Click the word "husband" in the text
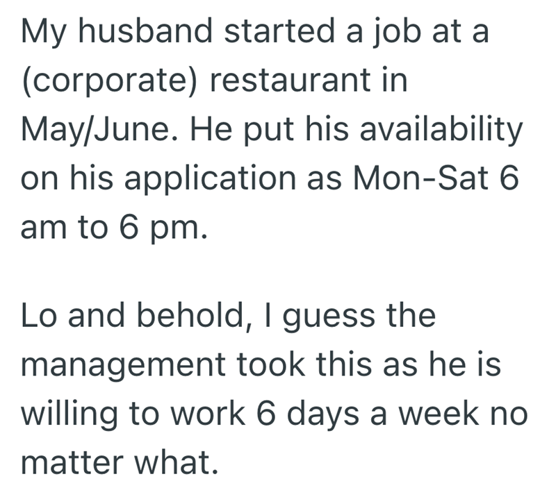556x488 pixels. tap(145, 31)
